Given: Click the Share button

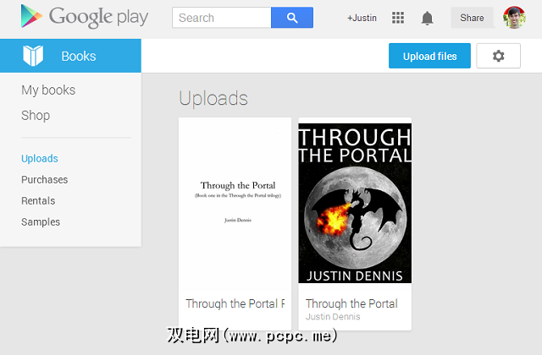Looking at the screenshot, I should pyautogui.click(x=472, y=18).
